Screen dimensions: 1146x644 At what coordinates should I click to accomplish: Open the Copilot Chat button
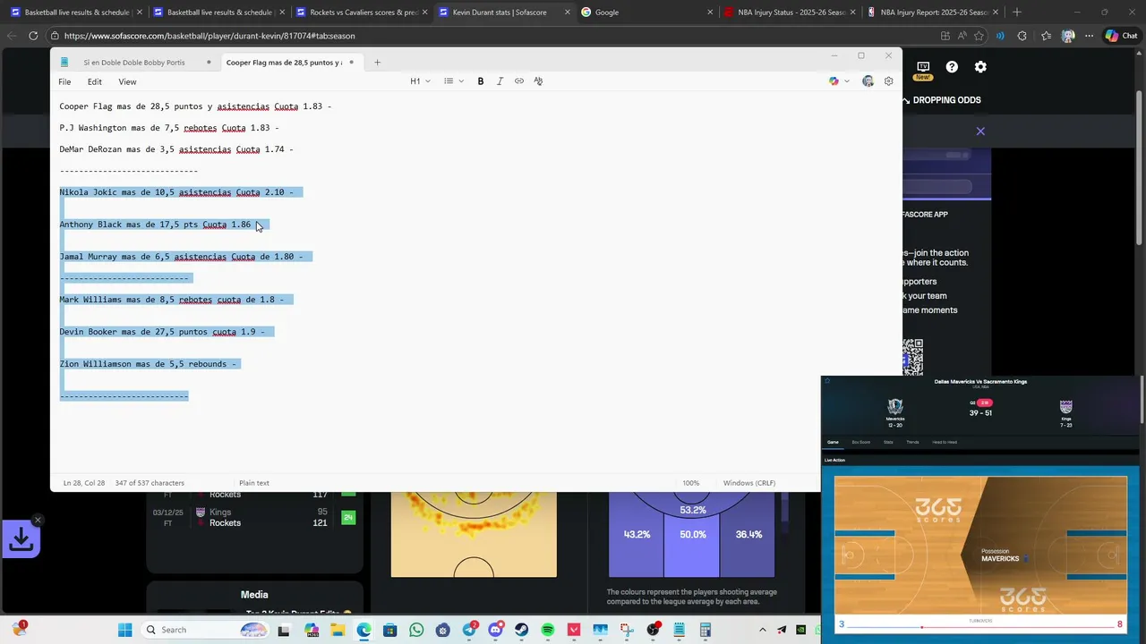click(1121, 36)
